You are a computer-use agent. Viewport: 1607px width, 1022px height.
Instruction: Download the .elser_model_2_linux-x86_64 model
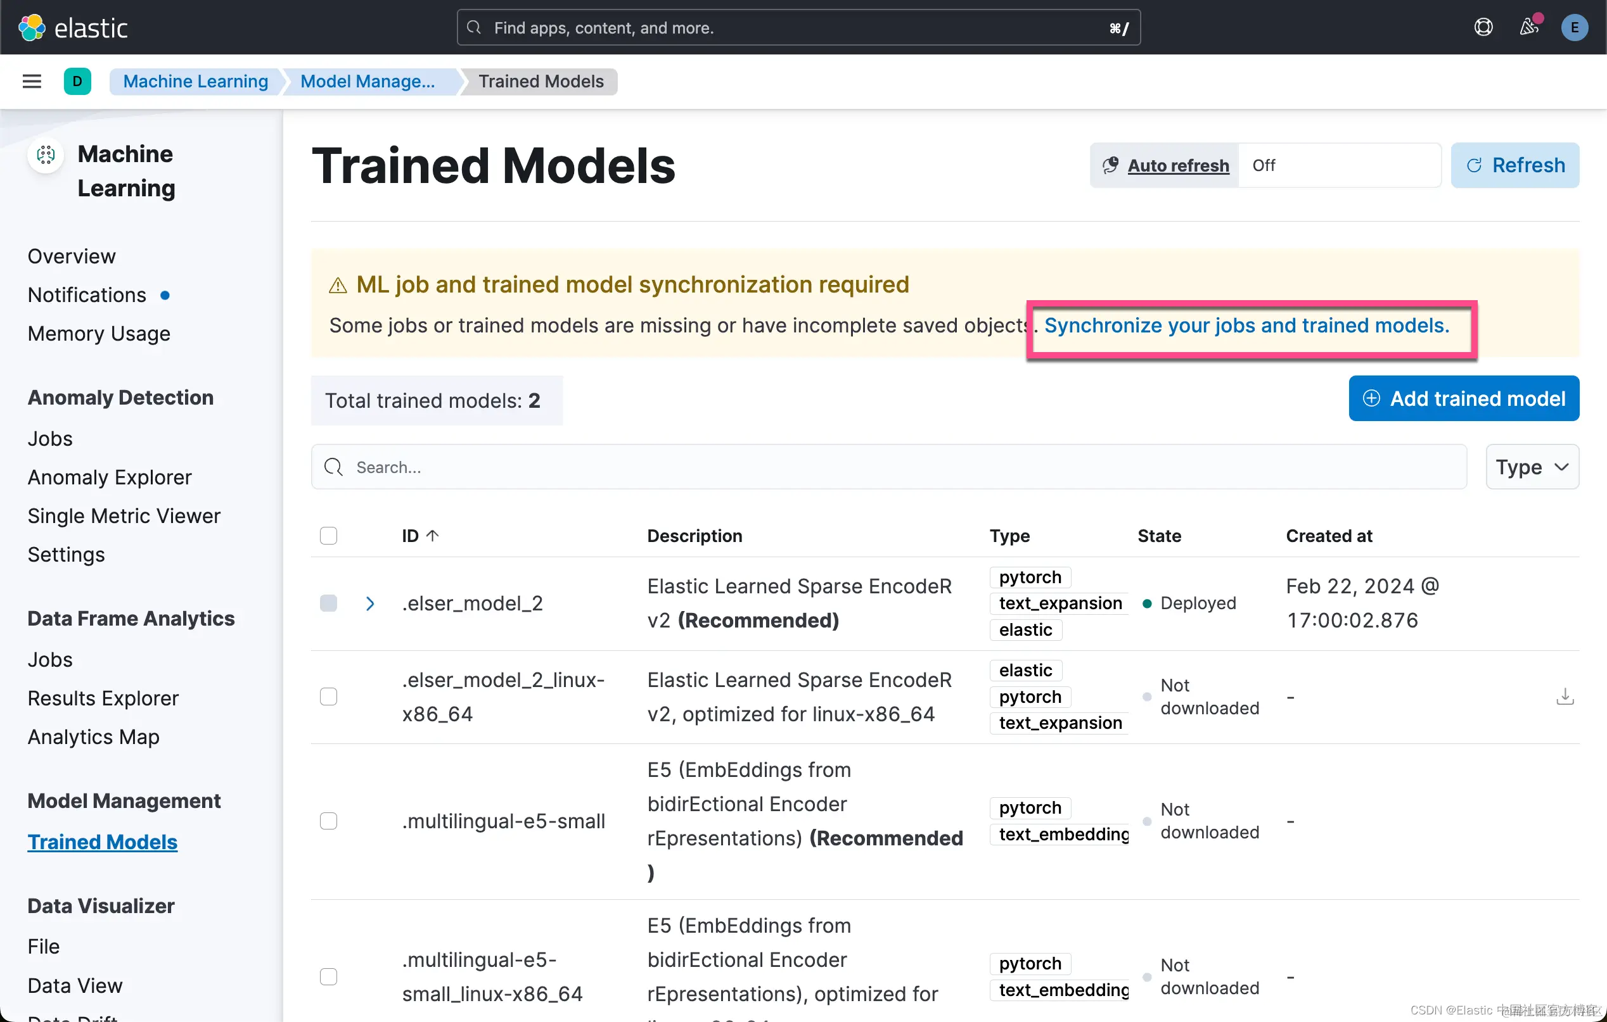click(1565, 697)
